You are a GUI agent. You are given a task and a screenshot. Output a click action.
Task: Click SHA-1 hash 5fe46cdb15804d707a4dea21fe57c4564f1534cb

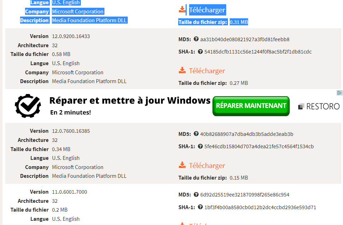259,146
